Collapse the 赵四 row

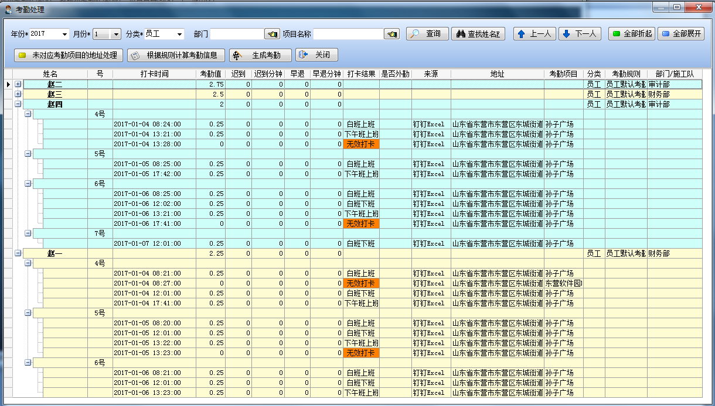click(x=18, y=104)
